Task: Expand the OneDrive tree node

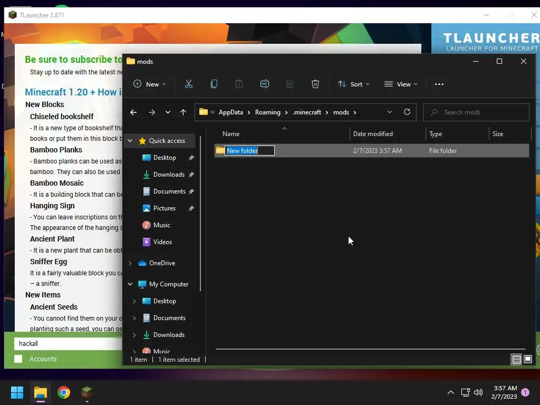Action: tap(130, 263)
